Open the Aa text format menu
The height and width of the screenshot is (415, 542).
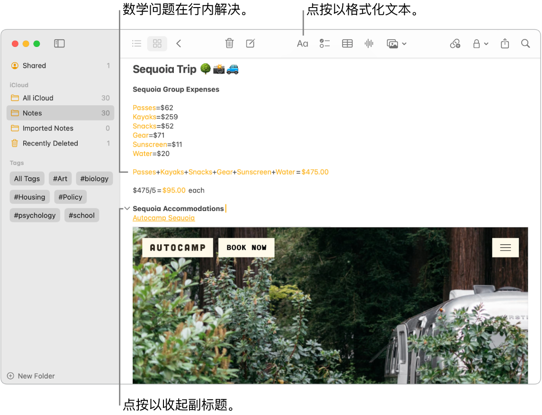click(302, 44)
